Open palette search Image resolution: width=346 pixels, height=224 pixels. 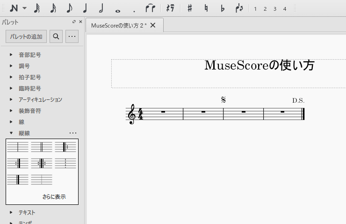pos(56,36)
